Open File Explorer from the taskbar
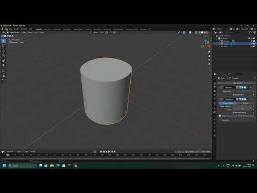The width and height of the screenshot is (257, 193). [52, 166]
